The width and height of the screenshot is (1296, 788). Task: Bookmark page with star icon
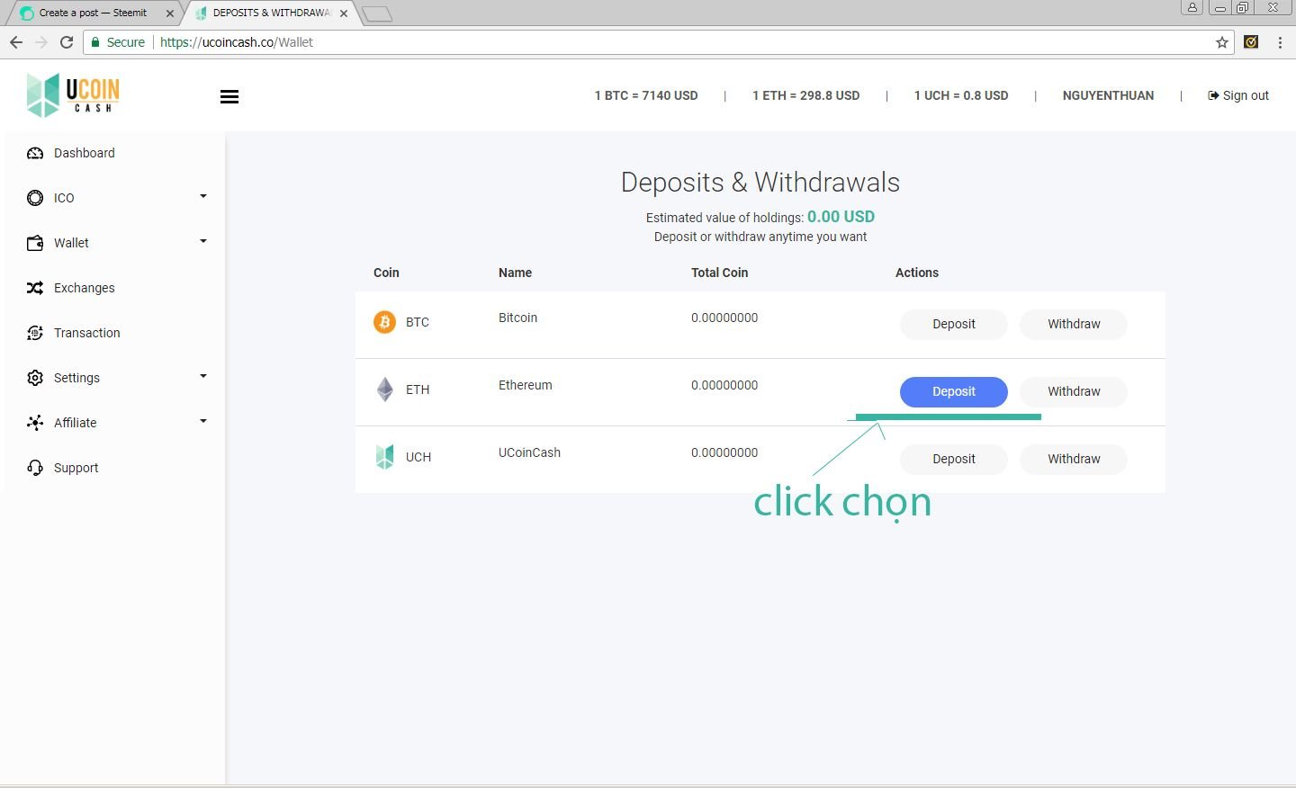[1222, 42]
